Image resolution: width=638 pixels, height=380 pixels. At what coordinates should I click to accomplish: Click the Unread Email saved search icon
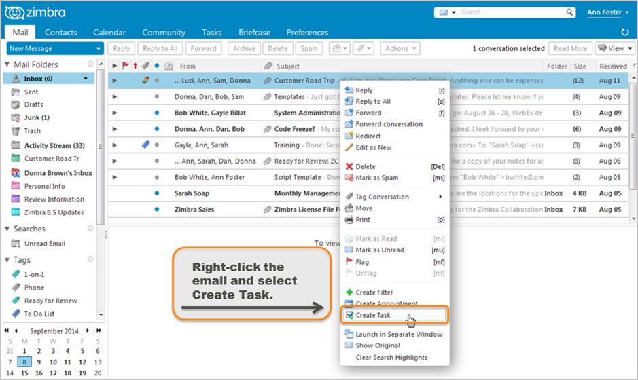[16, 244]
